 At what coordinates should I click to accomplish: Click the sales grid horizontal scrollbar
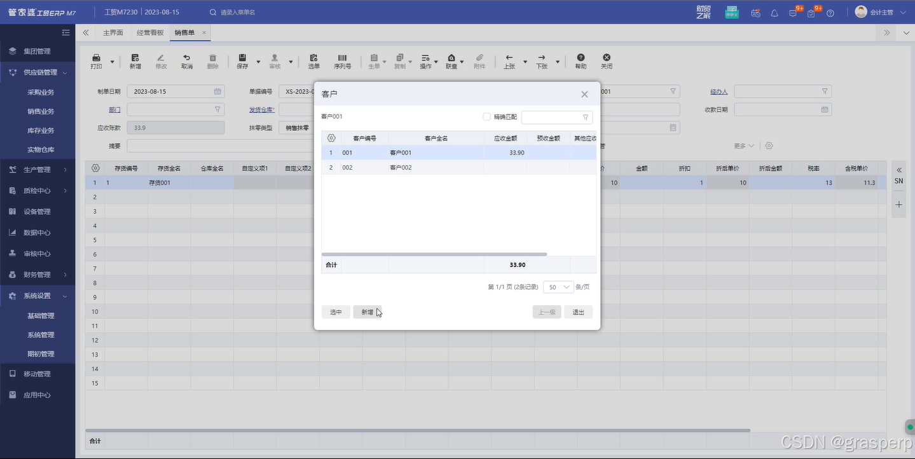click(x=418, y=430)
